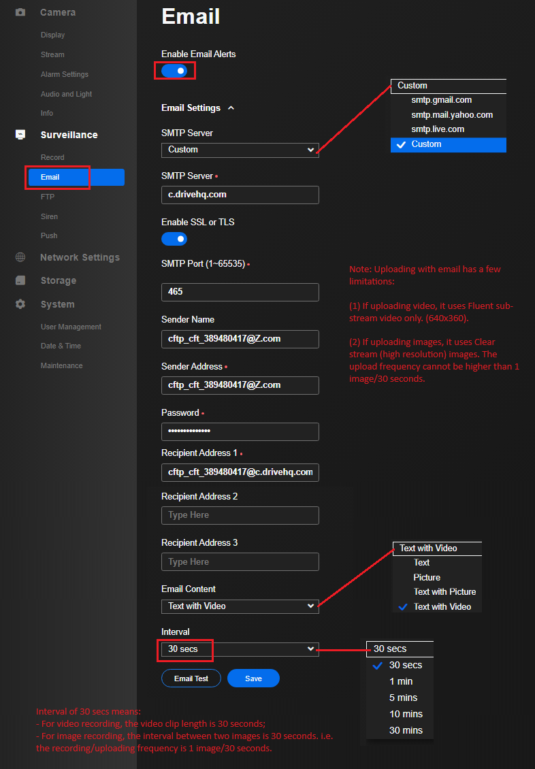Go to the Record page
Image resolution: width=535 pixels, height=769 pixels.
pyautogui.click(x=52, y=157)
